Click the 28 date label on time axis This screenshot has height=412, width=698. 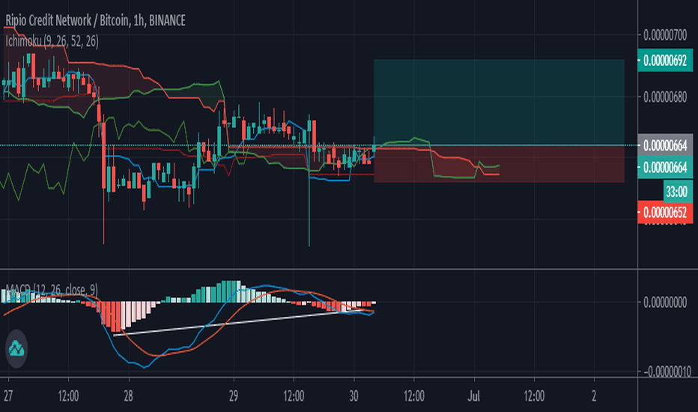128,396
